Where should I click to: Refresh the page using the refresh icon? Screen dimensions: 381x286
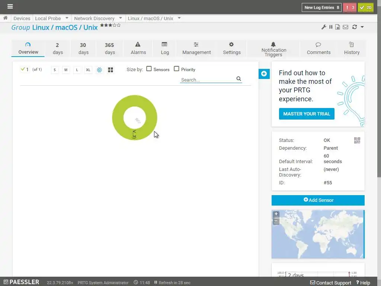coord(355,27)
